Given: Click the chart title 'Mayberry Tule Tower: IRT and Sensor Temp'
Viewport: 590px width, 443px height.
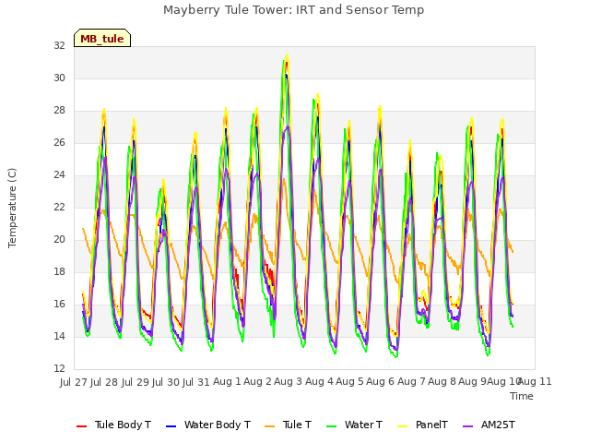Looking at the screenshot, I should (293, 10).
